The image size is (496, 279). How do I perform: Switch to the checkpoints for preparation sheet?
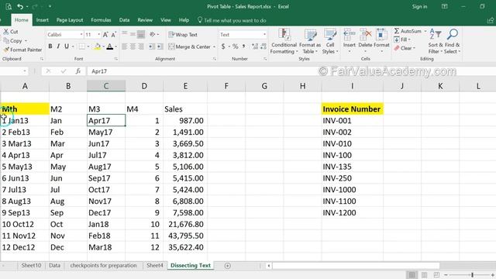tap(103, 265)
